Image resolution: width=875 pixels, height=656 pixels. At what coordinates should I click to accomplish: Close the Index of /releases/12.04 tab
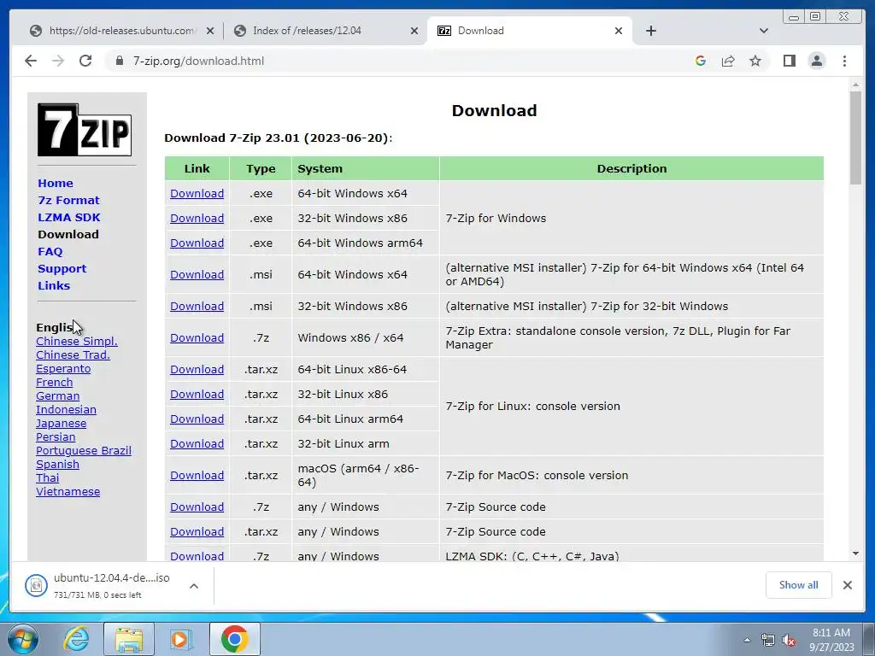coord(414,32)
